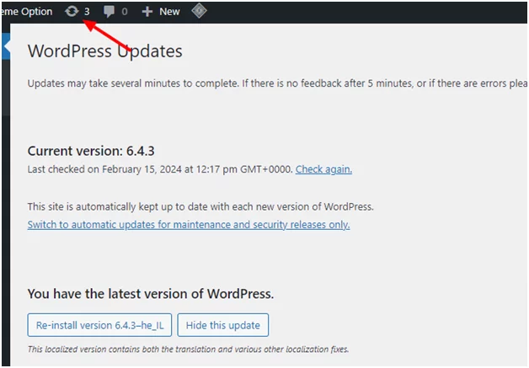
Task: Click the Updates may take several minutes notice
Action: click(x=277, y=83)
